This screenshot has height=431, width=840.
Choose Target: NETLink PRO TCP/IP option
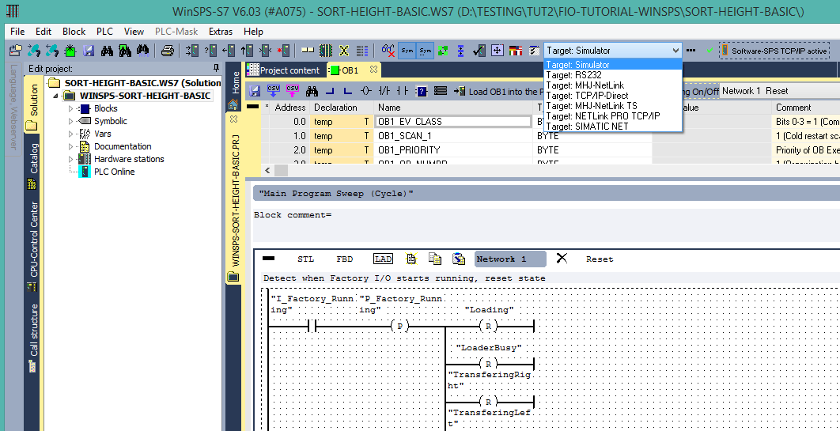(613, 116)
